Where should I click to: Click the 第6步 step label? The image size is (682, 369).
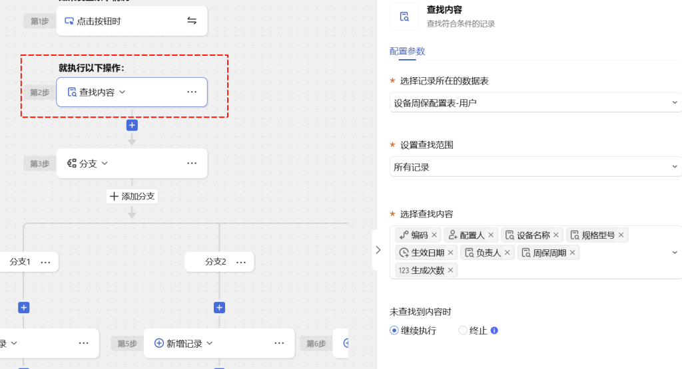(x=316, y=343)
